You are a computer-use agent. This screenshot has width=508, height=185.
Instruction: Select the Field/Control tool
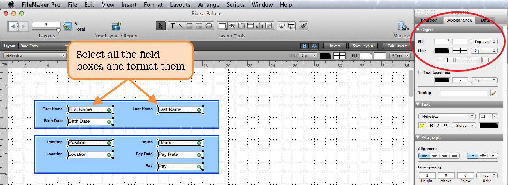222,26
